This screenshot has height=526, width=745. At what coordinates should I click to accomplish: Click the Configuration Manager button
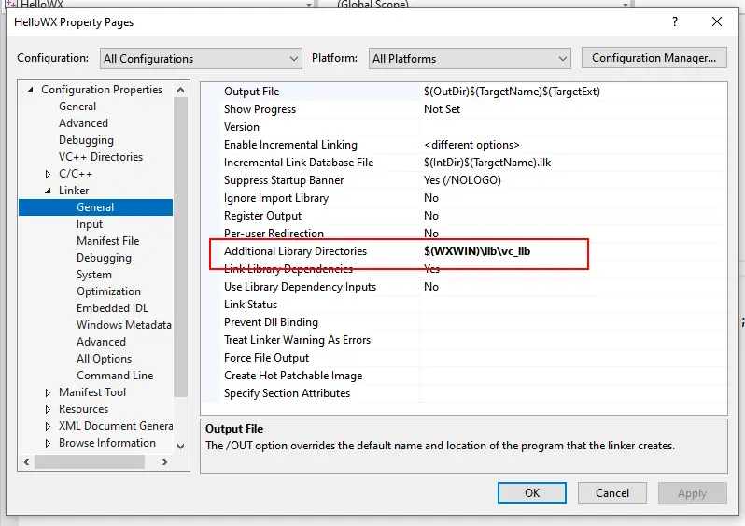[x=654, y=58]
